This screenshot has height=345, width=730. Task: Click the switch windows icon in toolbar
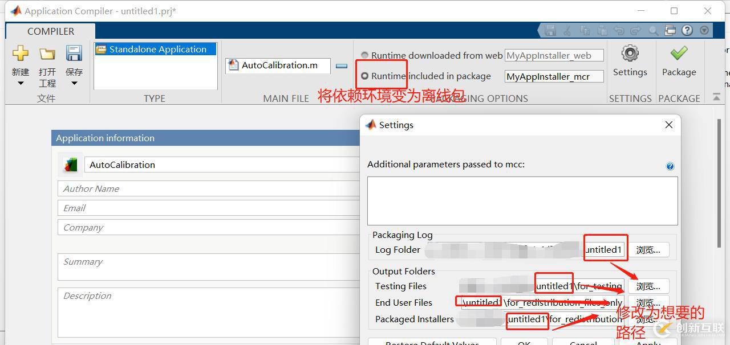point(671,31)
